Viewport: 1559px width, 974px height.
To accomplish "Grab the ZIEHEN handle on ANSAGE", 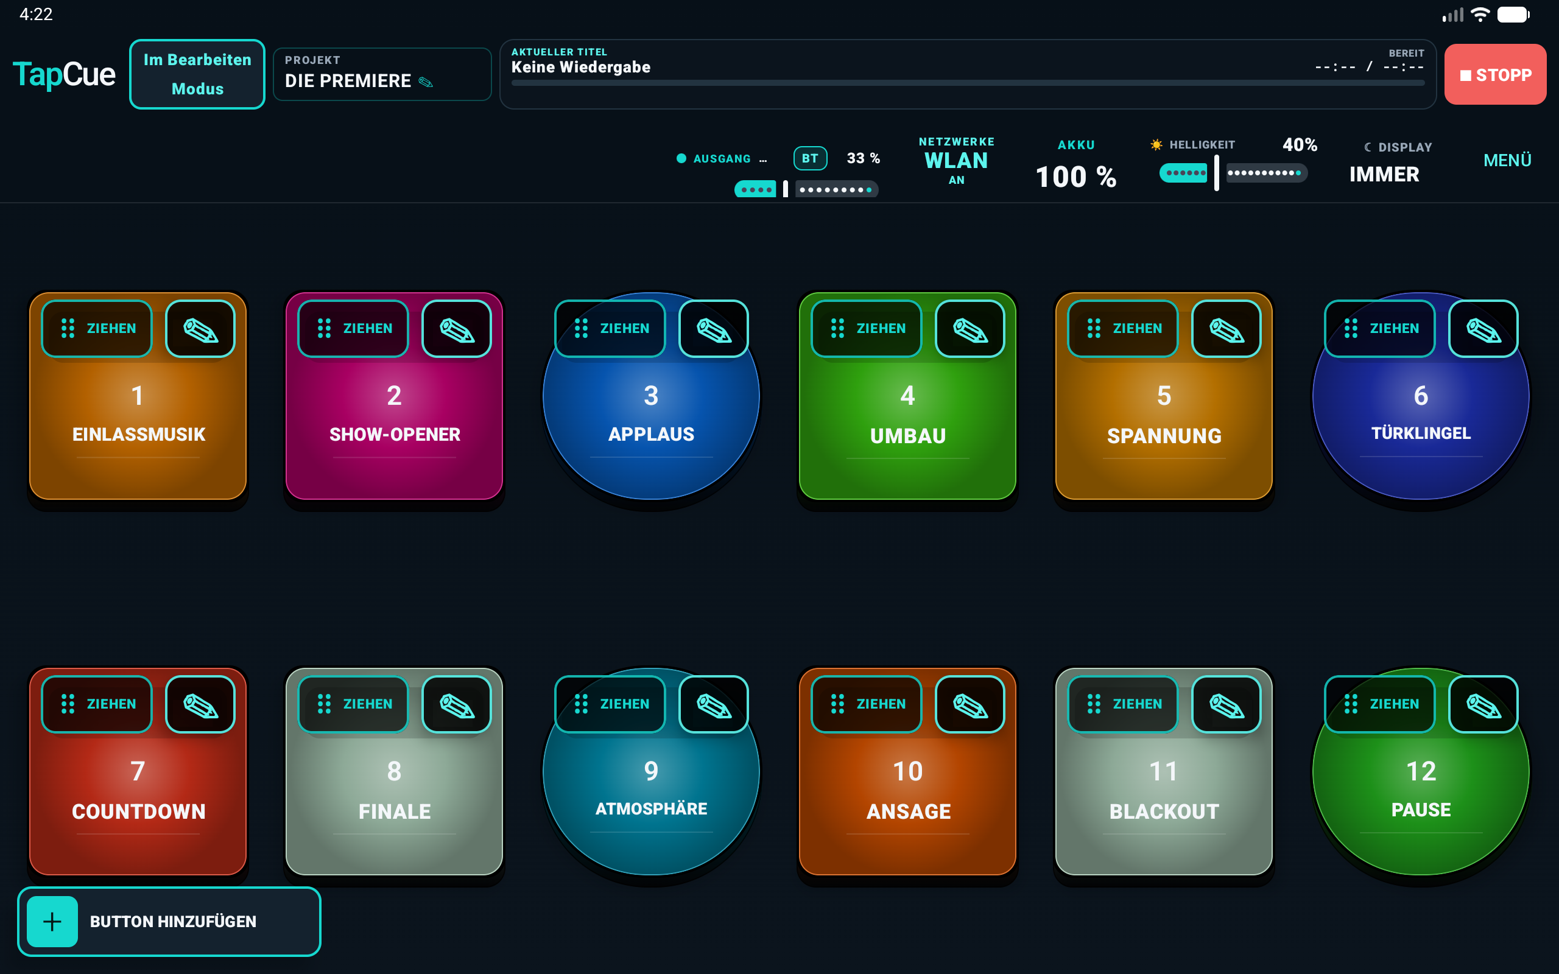I will tap(867, 704).
